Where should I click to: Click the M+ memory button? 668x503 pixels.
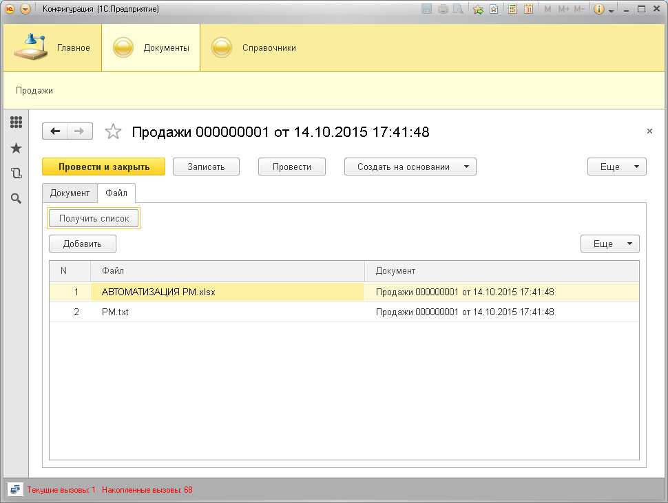click(x=563, y=9)
